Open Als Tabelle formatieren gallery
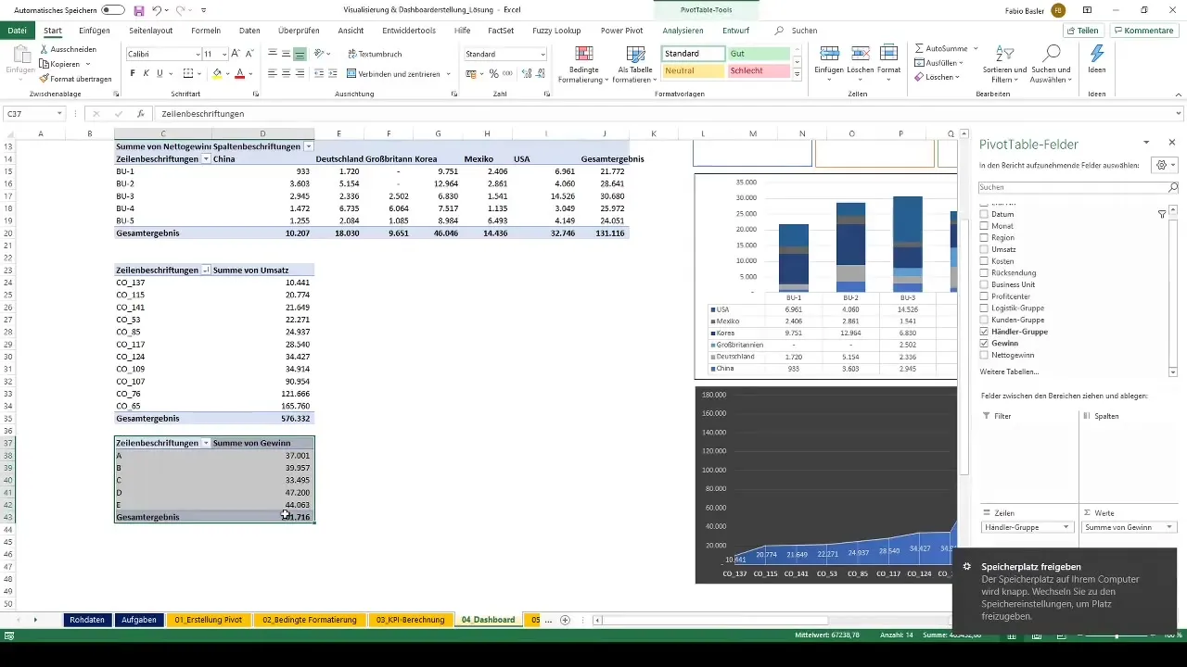This screenshot has width=1187, height=667. [x=634, y=65]
